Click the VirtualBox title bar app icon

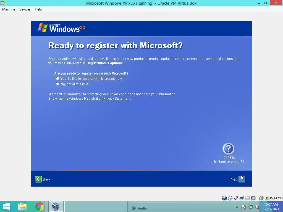pos(3,3)
